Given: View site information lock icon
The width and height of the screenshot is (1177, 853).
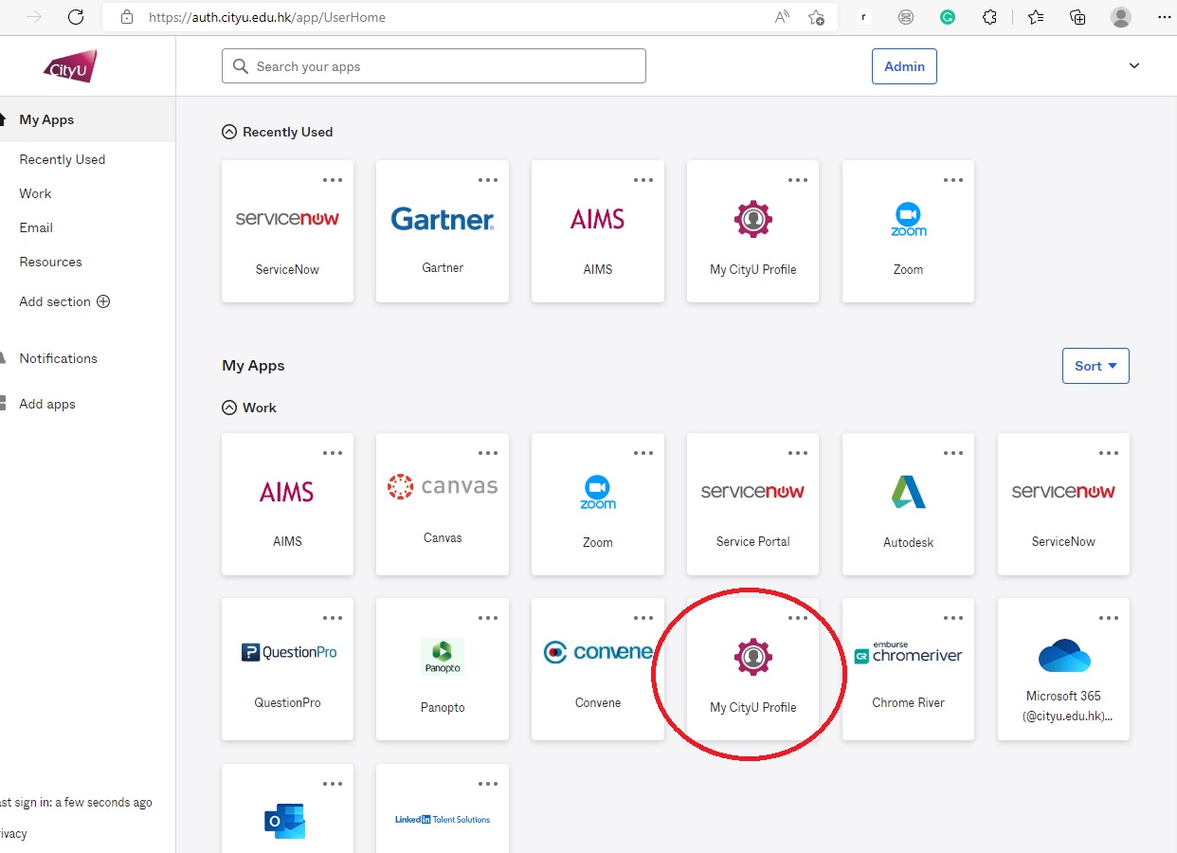Looking at the screenshot, I should [126, 17].
